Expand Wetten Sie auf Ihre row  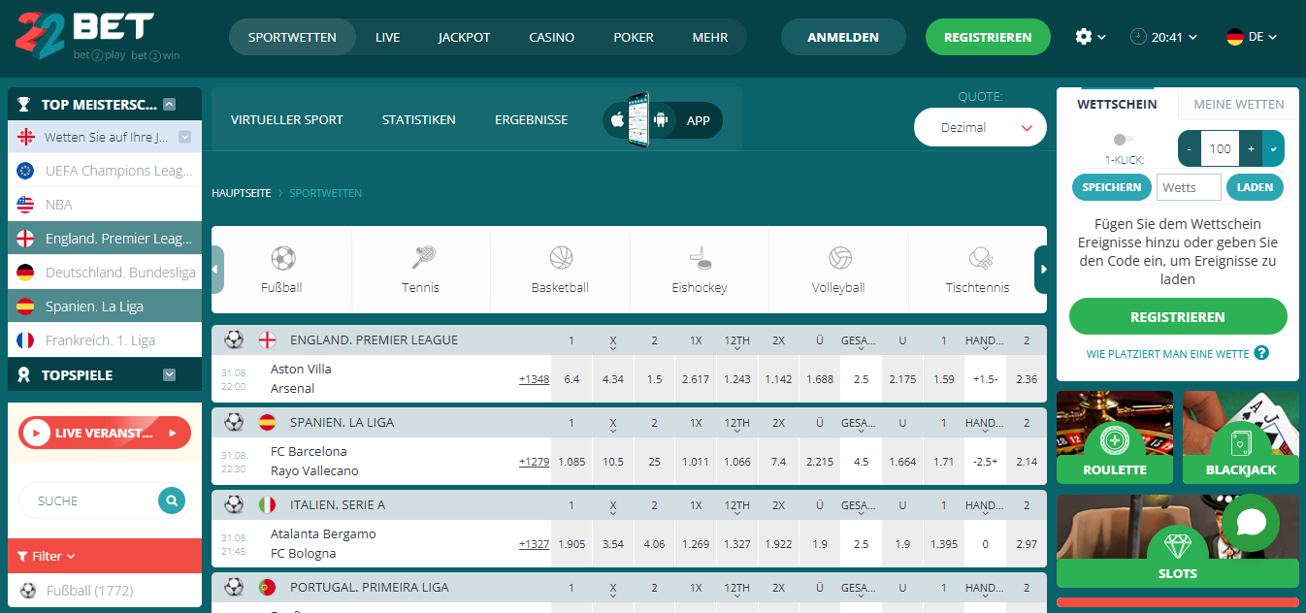pos(184,137)
